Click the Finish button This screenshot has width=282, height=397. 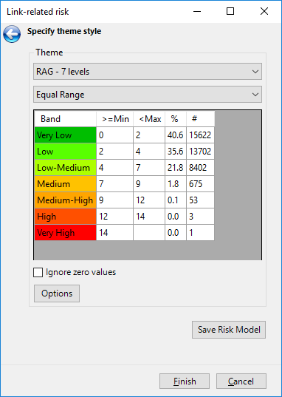(185, 381)
